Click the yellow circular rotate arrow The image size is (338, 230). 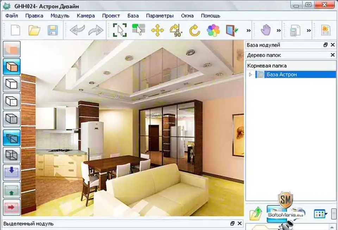(x=194, y=30)
